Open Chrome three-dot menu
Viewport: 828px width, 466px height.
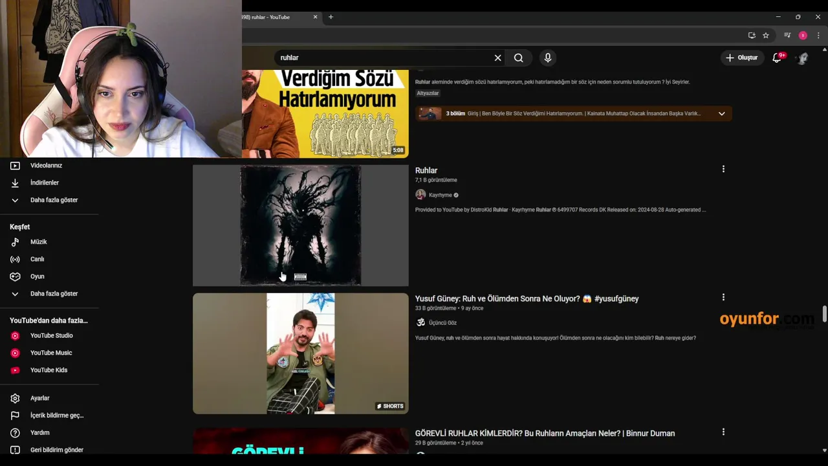pyautogui.click(x=818, y=36)
